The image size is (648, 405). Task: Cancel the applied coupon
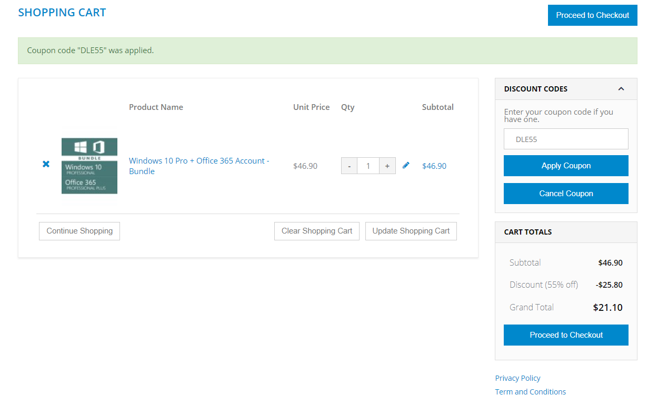pos(566,194)
